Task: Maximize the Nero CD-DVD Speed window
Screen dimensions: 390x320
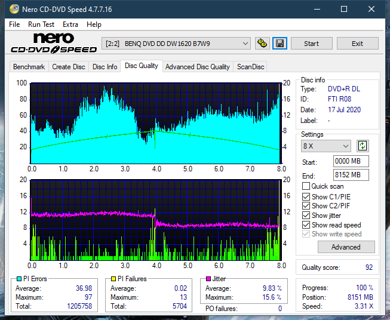Action: pos(344,9)
